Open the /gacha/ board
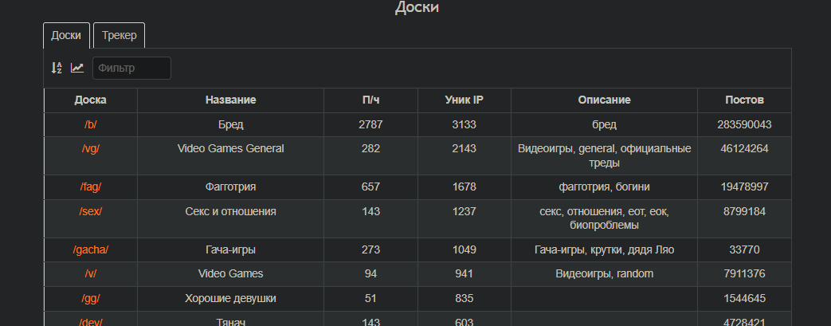 pos(90,250)
